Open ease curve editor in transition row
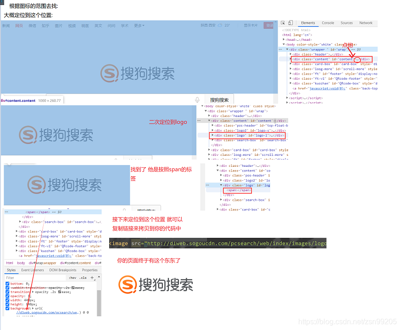401x330 pixels. 60,292
